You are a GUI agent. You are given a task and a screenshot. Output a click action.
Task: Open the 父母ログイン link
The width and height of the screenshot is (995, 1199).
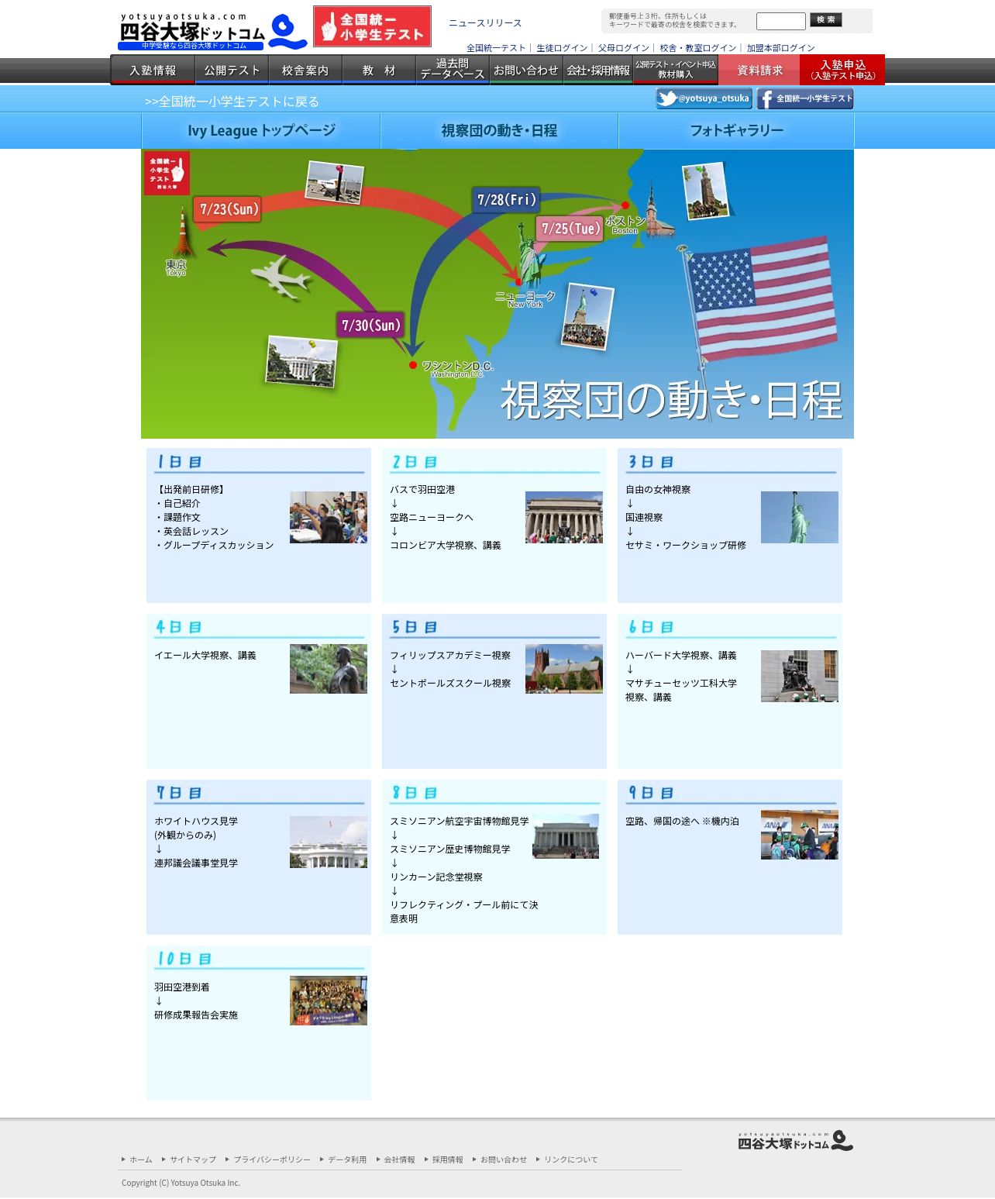pyautogui.click(x=623, y=48)
